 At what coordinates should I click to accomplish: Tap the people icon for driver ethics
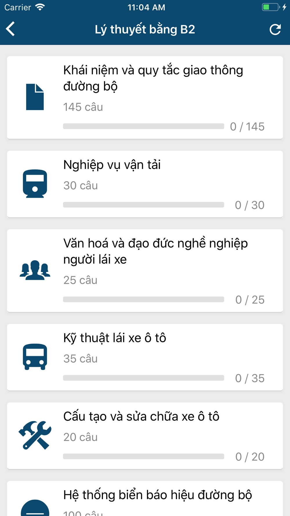(35, 270)
